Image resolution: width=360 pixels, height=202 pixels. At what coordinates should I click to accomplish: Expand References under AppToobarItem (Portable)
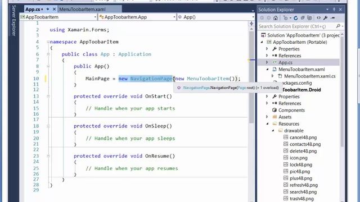click(x=267, y=56)
